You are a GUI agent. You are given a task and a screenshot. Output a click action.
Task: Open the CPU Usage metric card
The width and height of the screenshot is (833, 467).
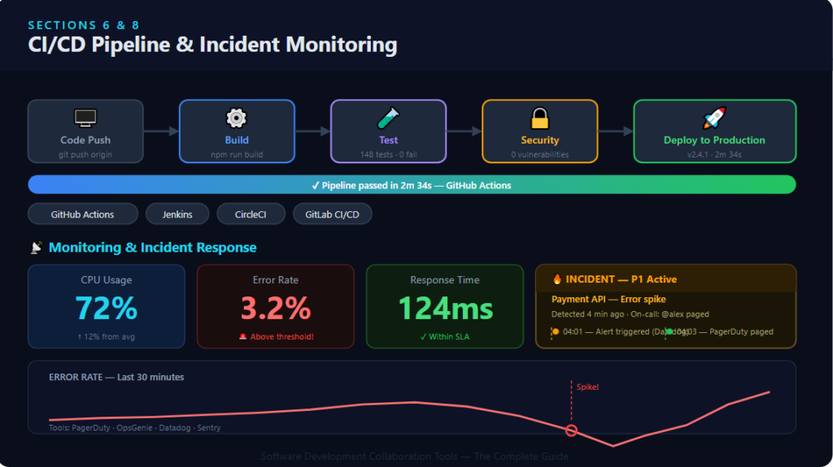pos(107,307)
